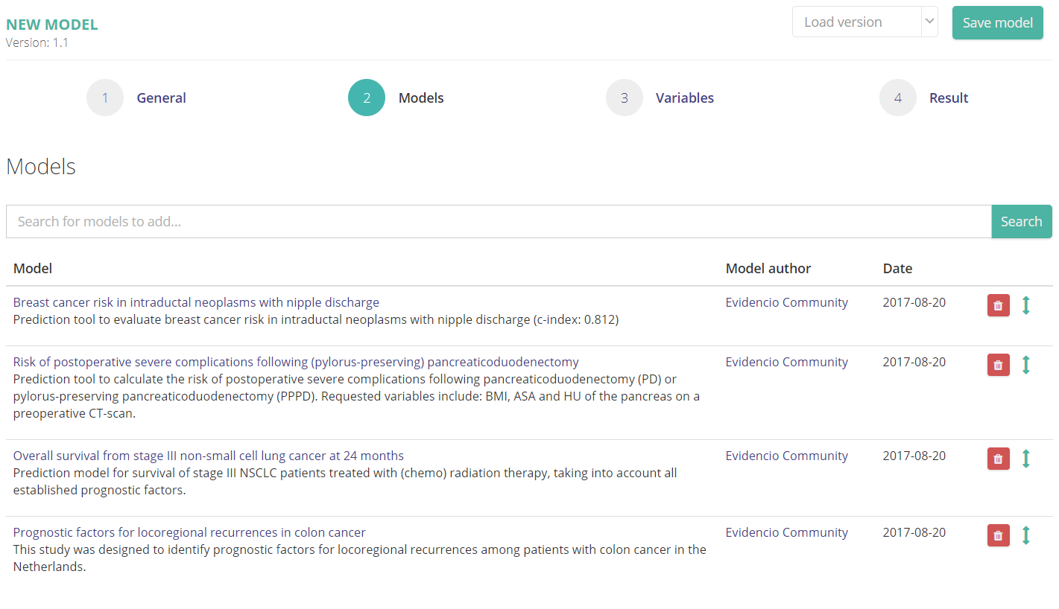Trash the colon cancer recurrences model
Screen dimensions: 1059x609
(998, 535)
